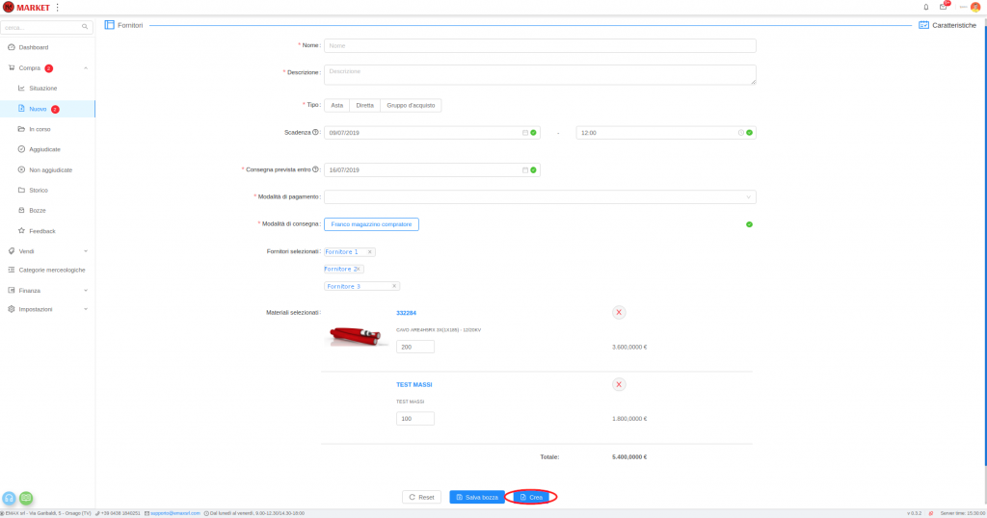This screenshot has width=987, height=518.
Task: Go to Dashboard in the sidebar
Action: [x=34, y=47]
